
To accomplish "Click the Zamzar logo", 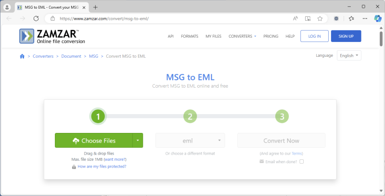I will tap(52, 36).
